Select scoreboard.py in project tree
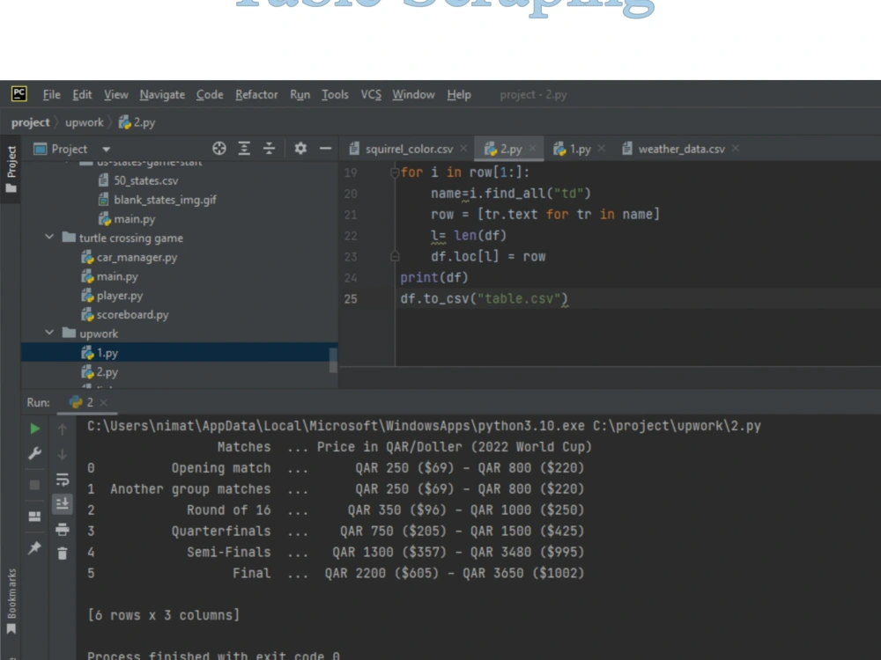881x660 pixels. pos(125,315)
